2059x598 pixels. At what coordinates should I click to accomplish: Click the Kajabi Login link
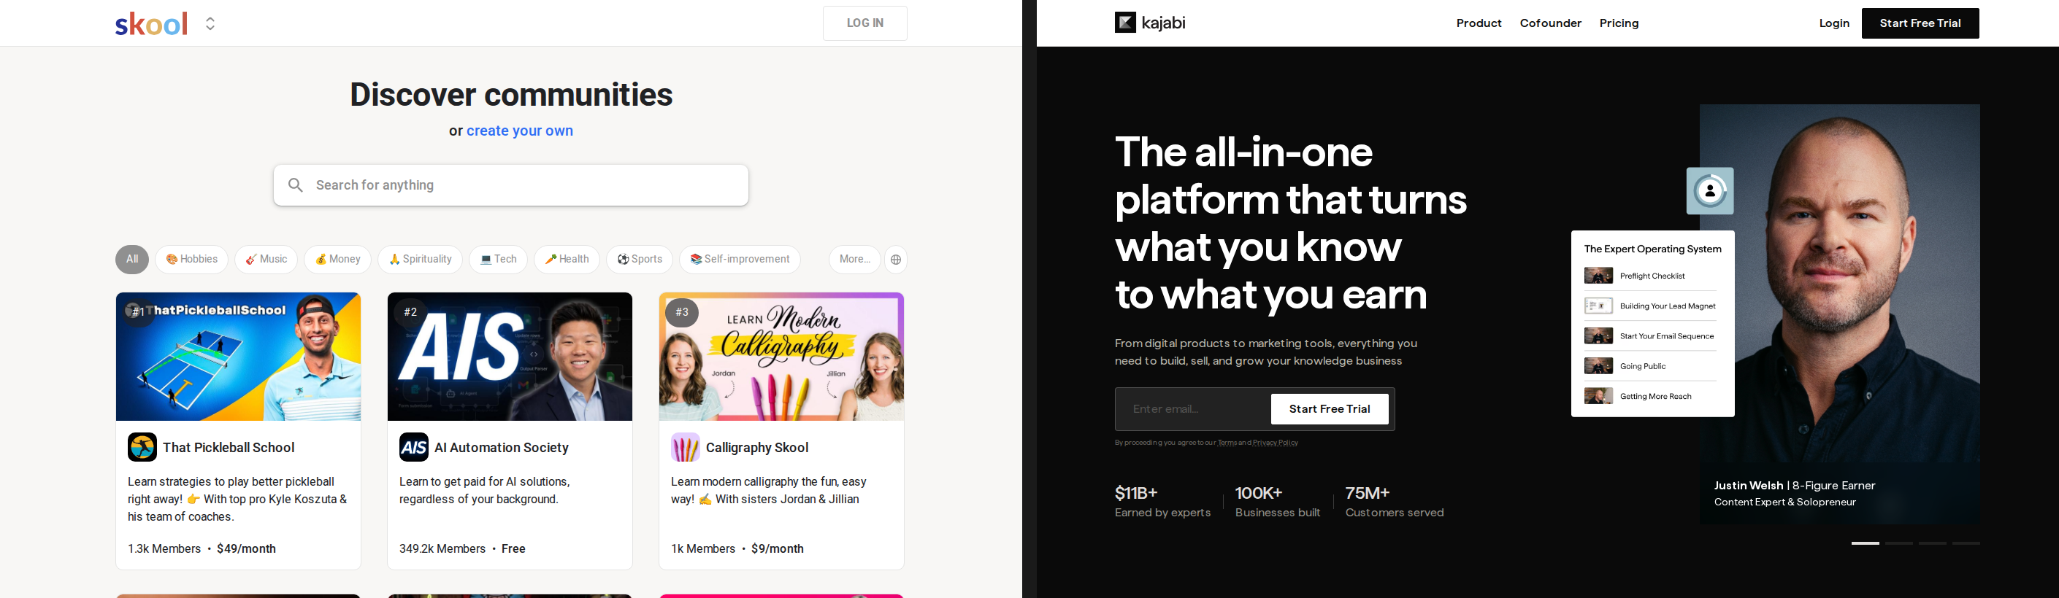point(1834,23)
